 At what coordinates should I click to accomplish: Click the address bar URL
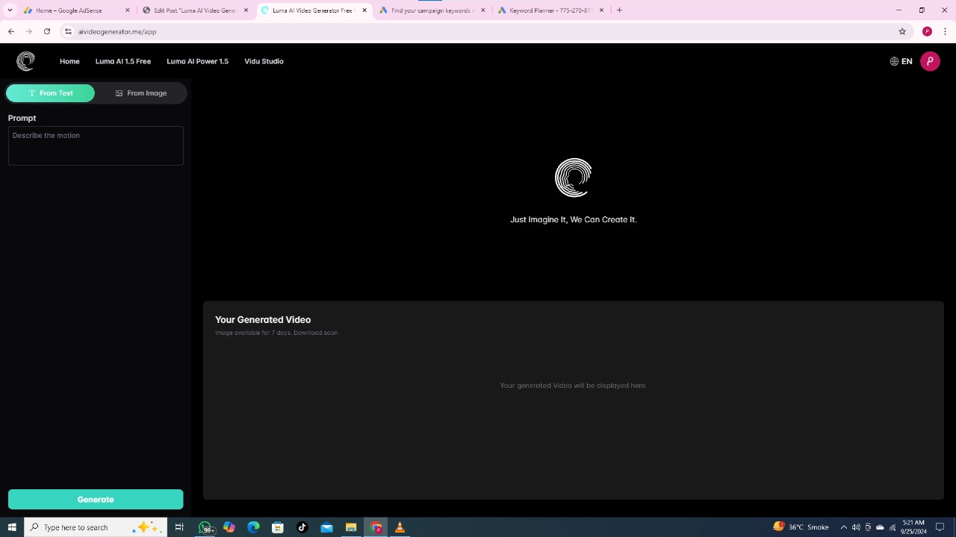[117, 32]
